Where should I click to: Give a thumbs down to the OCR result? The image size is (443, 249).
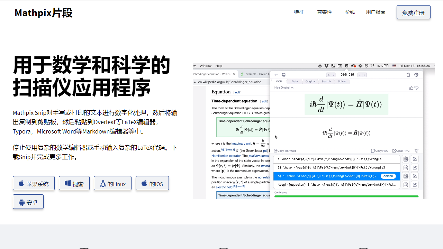pyautogui.click(x=417, y=87)
